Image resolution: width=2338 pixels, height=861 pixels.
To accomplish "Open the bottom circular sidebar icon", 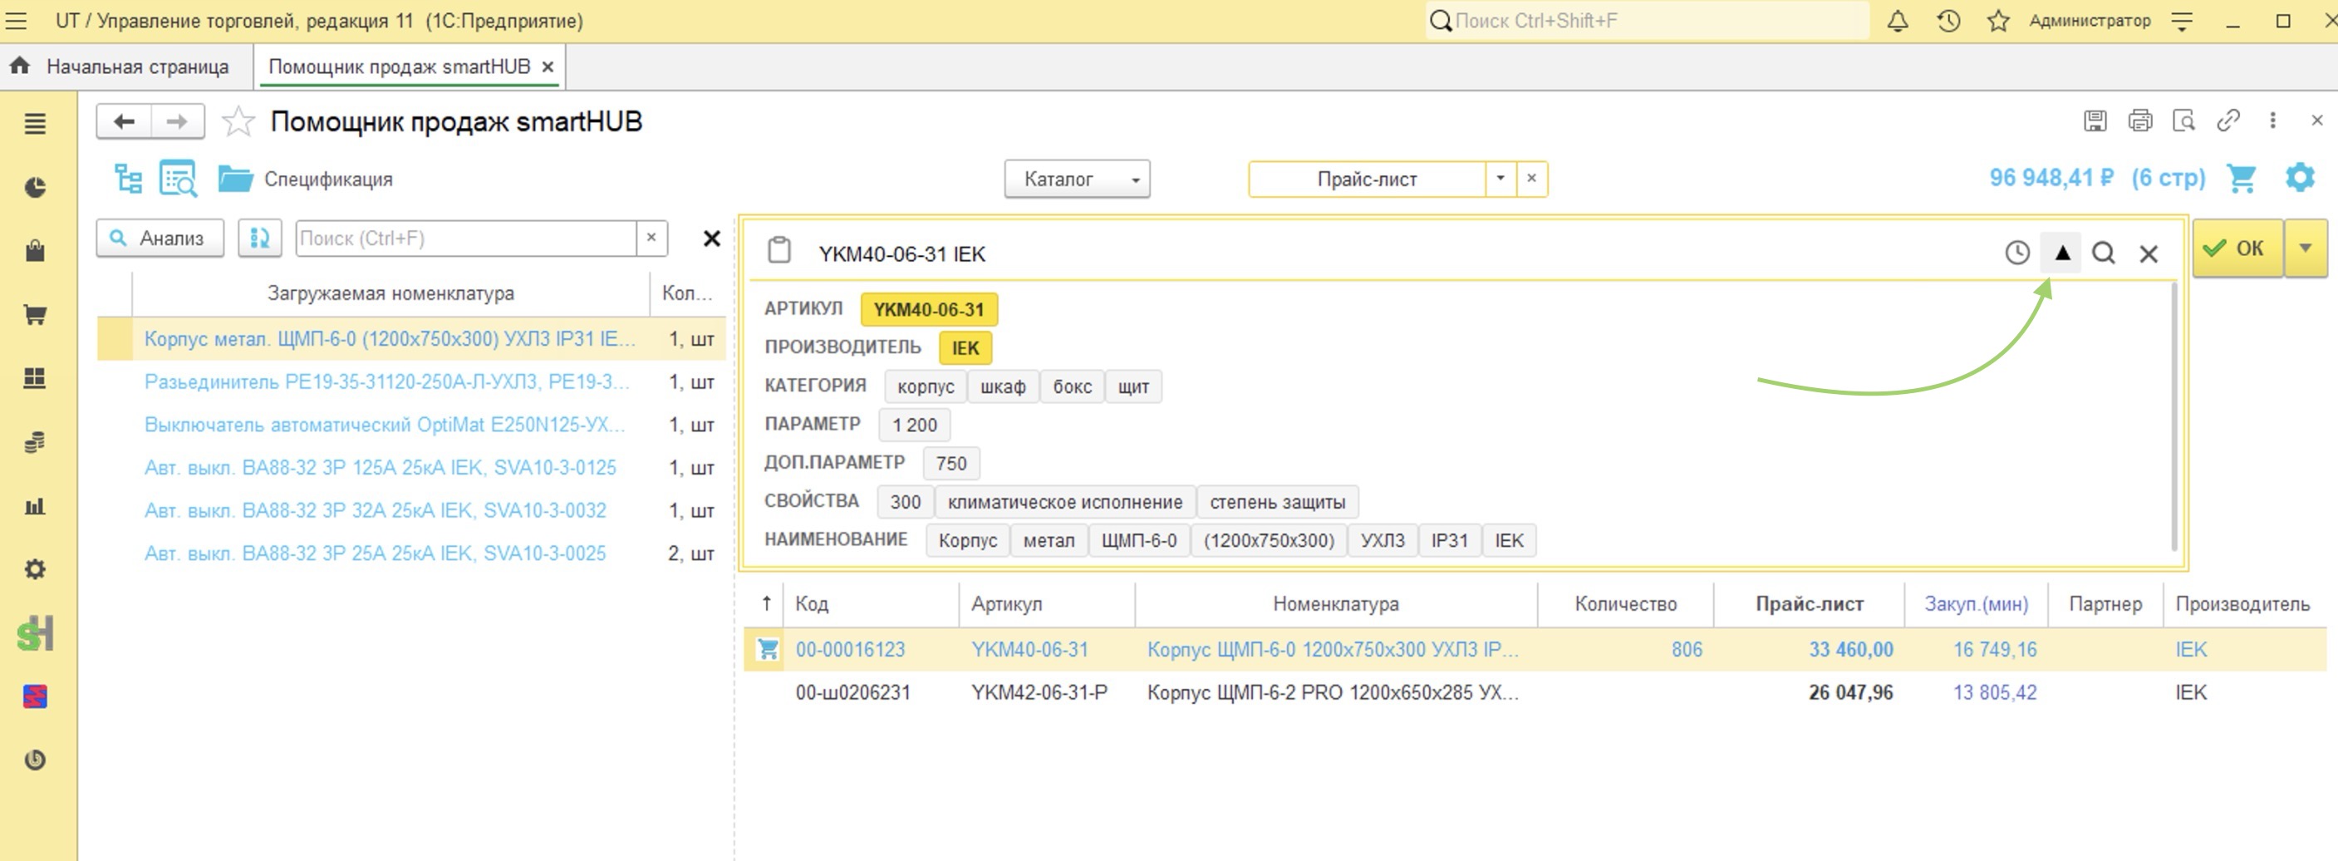I will point(35,760).
